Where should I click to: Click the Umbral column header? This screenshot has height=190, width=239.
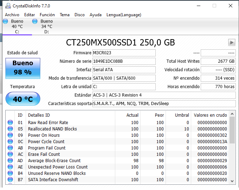(178, 115)
